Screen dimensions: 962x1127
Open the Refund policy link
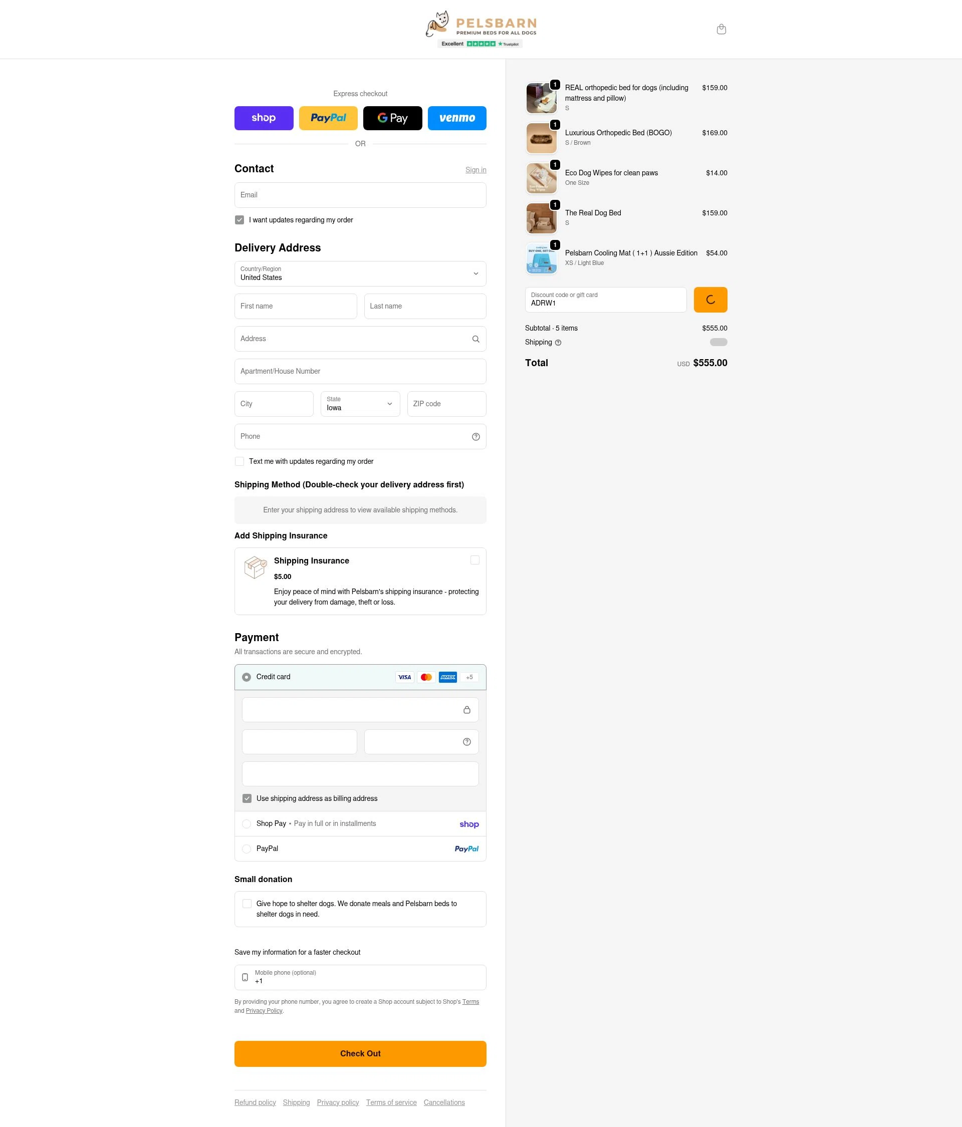tap(255, 1102)
